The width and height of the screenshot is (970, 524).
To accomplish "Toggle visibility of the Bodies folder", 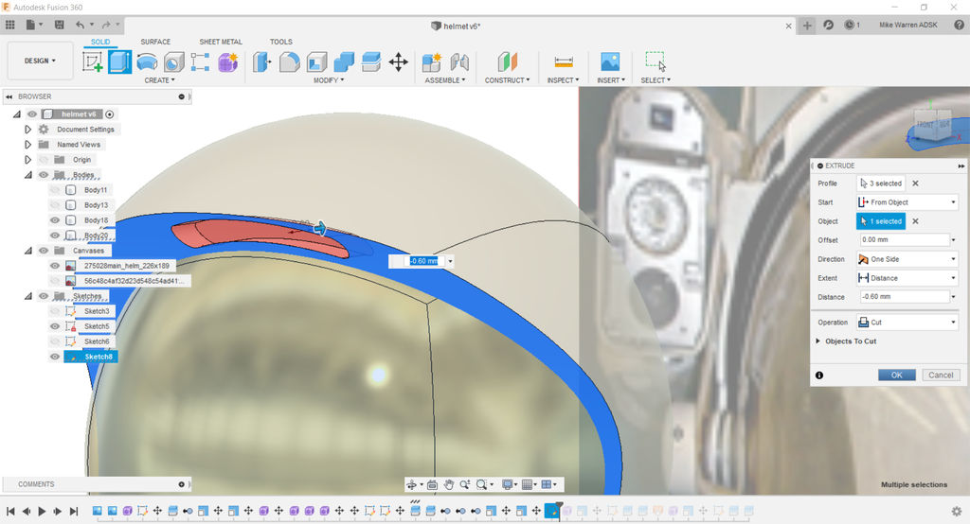I will [44, 175].
